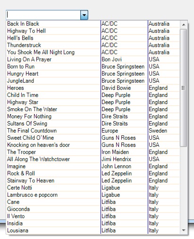The image size is (194, 239).
Task: Choose Highway To Hell from the list
Action: 93,31
